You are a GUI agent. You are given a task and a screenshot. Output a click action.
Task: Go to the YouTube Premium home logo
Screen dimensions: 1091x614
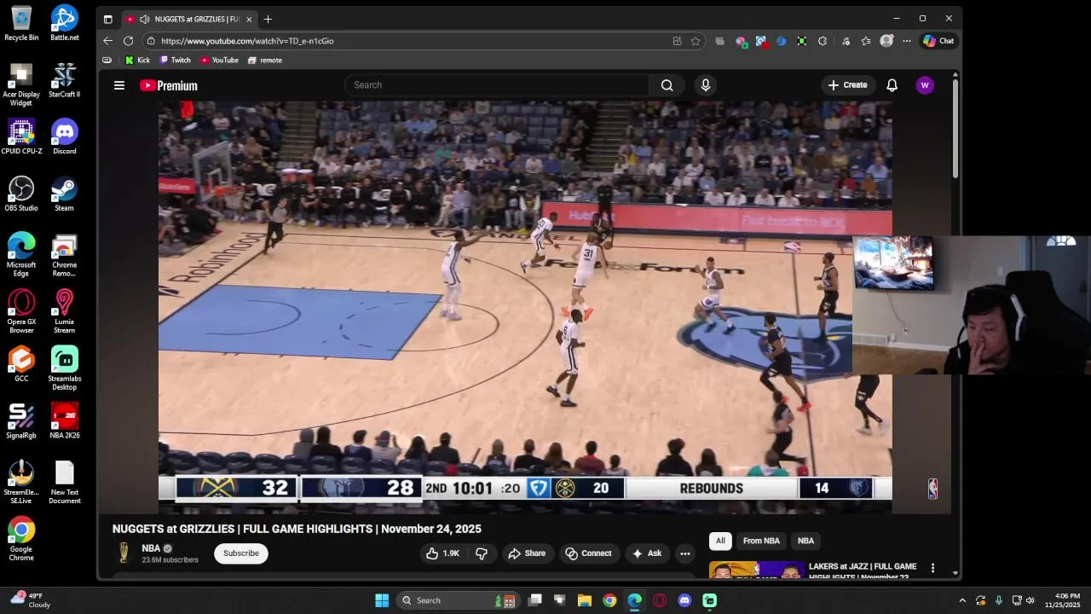point(169,85)
